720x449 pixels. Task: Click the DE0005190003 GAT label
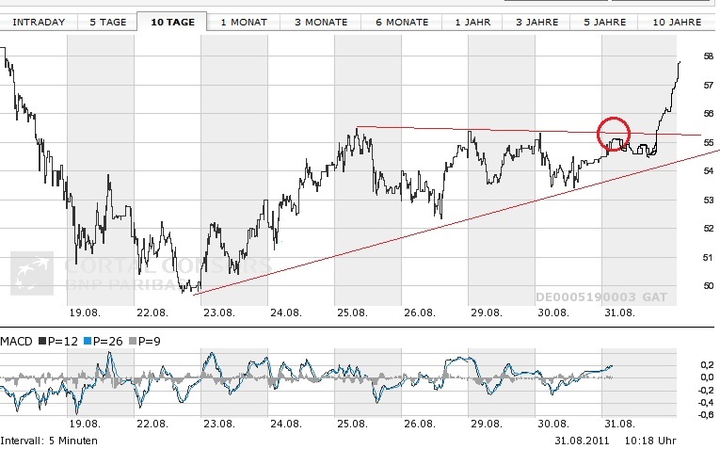[600, 296]
